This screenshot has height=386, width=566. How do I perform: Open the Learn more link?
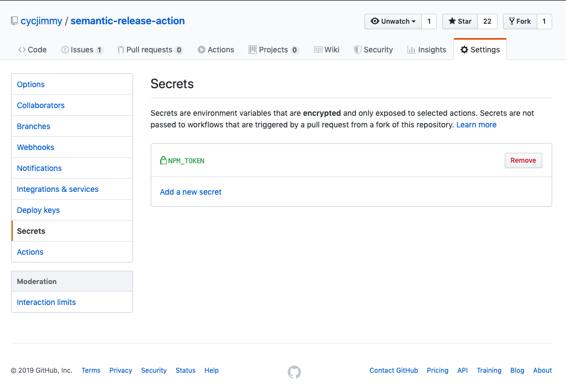click(x=476, y=125)
